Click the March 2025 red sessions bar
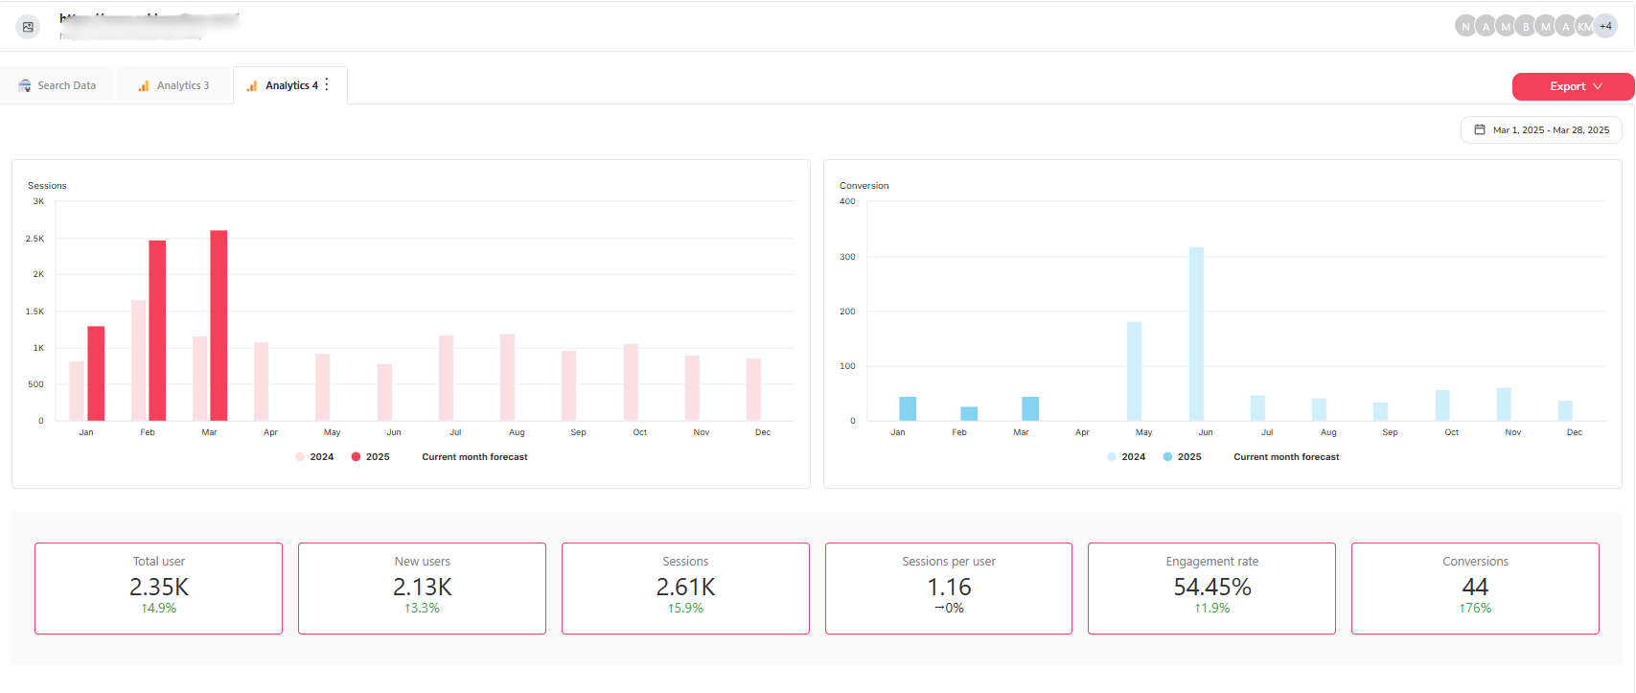Image resolution: width=1636 pixels, height=693 pixels. [219, 325]
